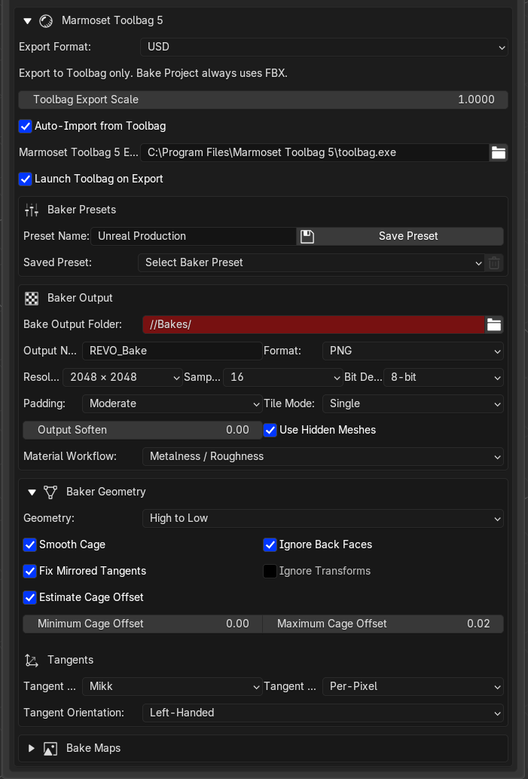Open the Tile Mode dropdown showing Single
528x779 pixels.
tap(413, 403)
